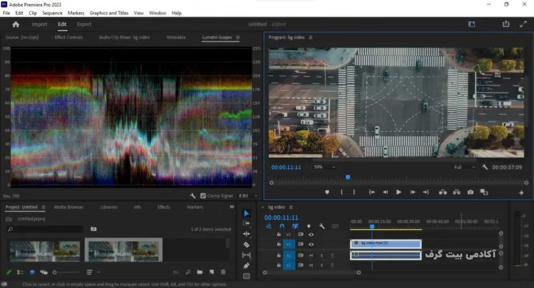Viewport: 534px width, 288px height.
Task: Switch Project panel to list view
Action: pyautogui.click(x=20, y=272)
